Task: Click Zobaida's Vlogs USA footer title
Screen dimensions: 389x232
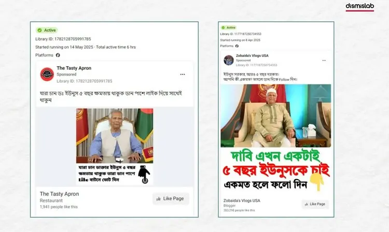Action: tap(242, 200)
